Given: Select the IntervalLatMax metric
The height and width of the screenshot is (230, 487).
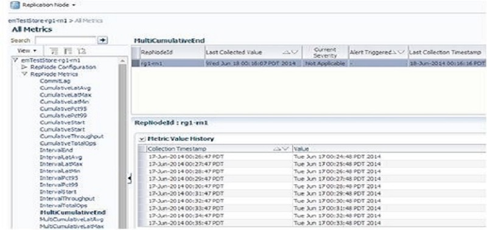Looking at the screenshot, I should tap(61, 164).
